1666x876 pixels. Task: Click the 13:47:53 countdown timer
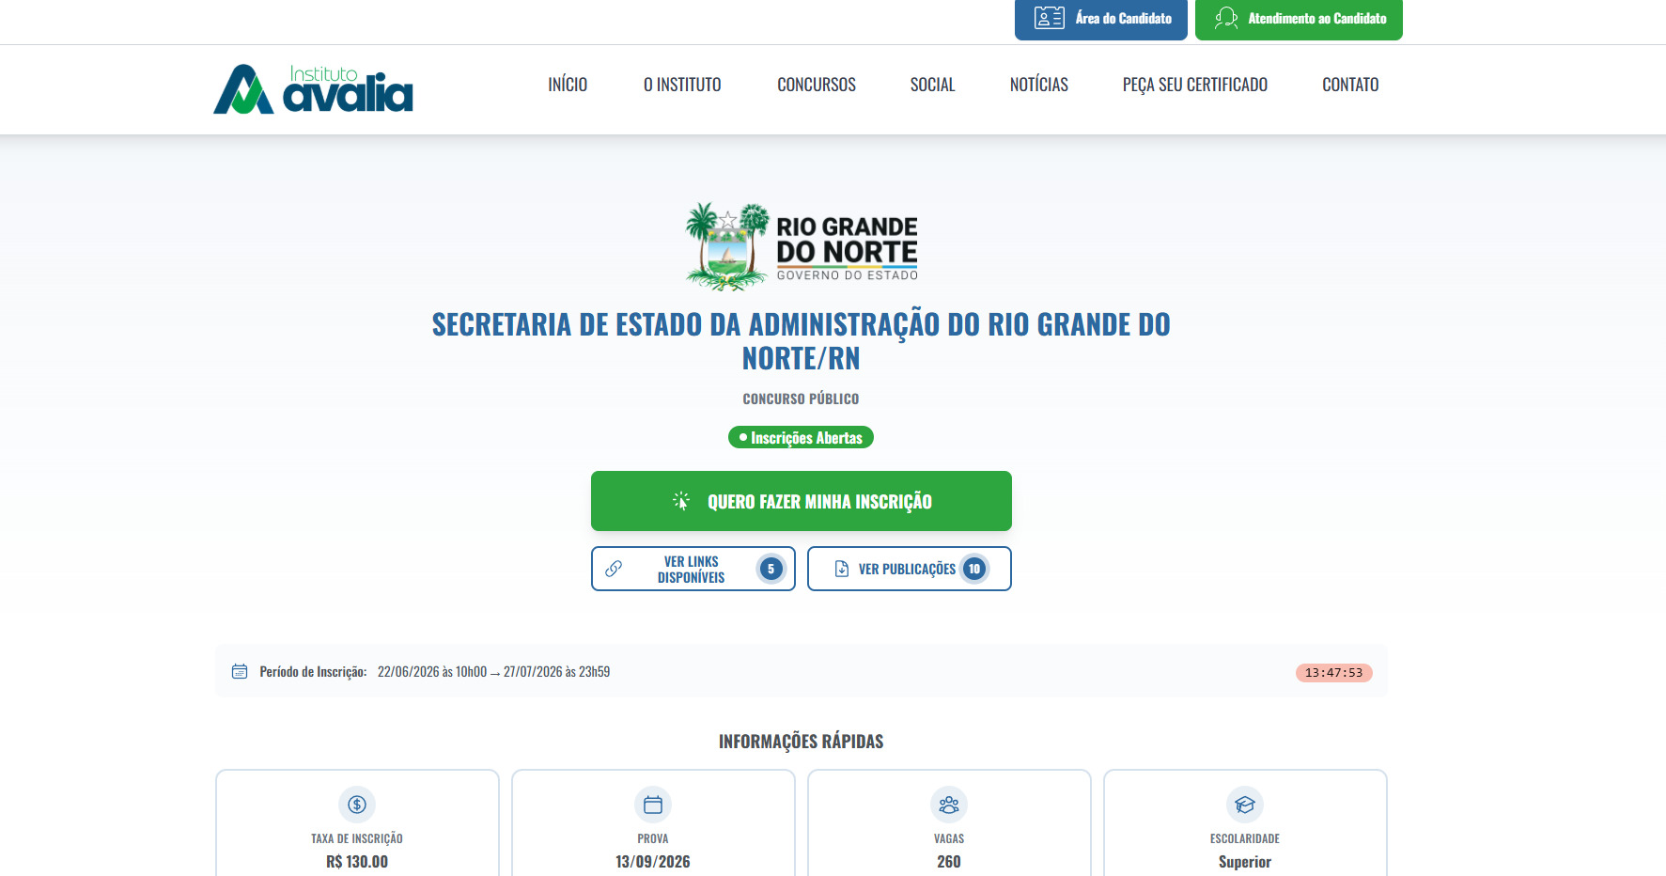[1333, 673]
